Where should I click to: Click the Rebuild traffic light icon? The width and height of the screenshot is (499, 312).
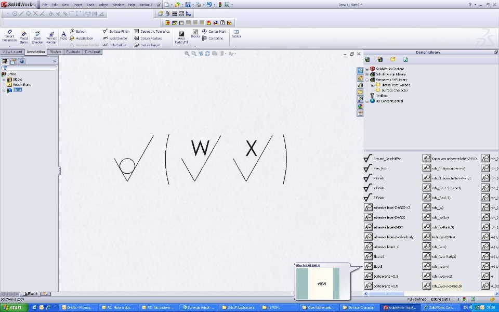click(x=220, y=5)
